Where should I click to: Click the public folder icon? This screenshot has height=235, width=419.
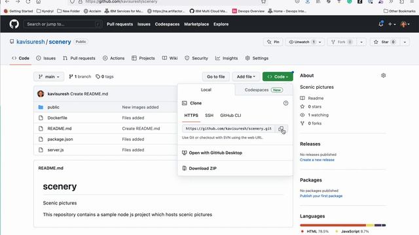pos(41,107)
